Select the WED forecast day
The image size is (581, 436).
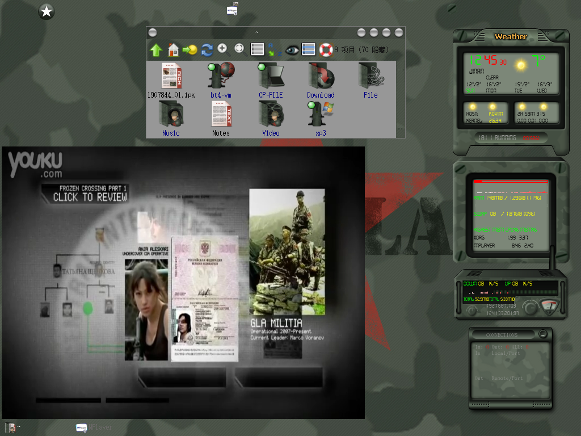coord(542,90)
